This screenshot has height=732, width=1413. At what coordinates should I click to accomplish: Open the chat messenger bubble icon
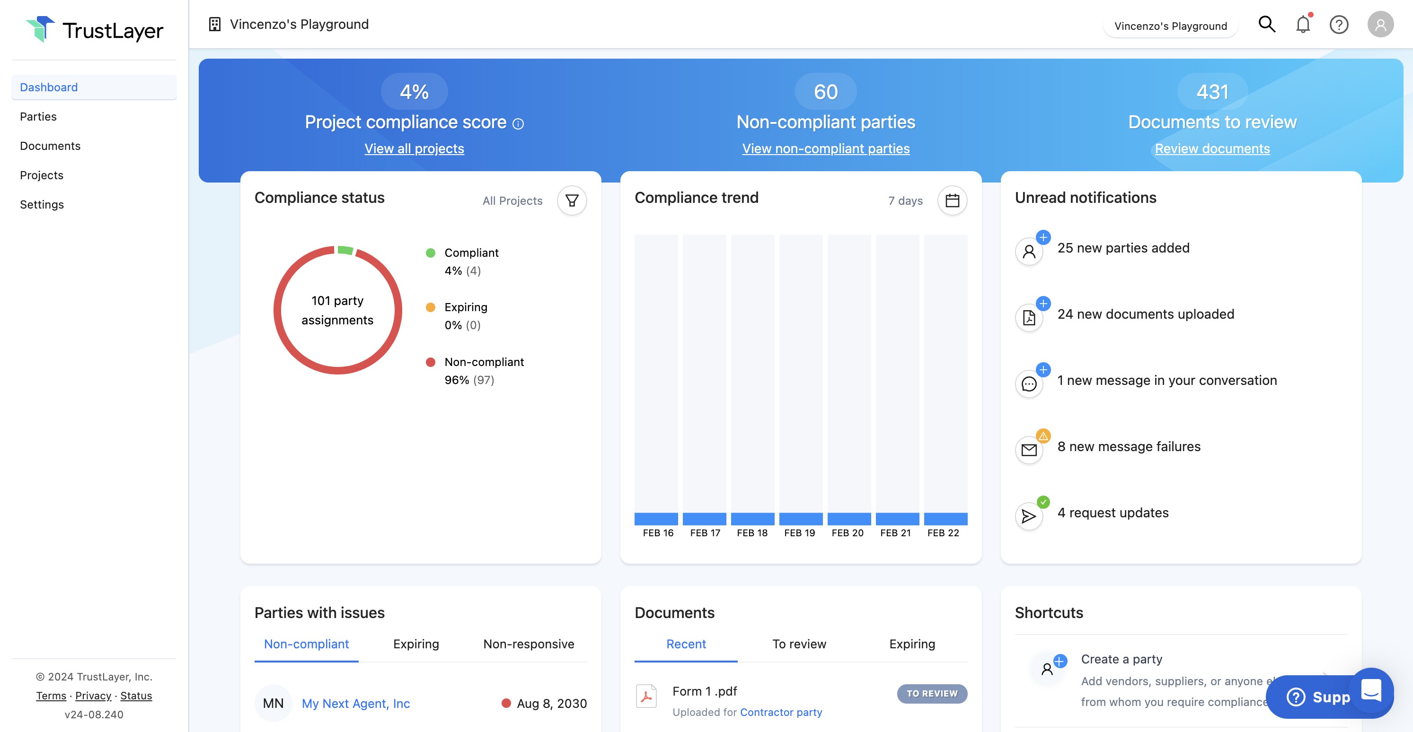[1371, 689]
